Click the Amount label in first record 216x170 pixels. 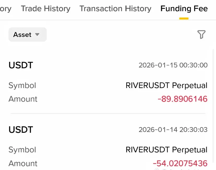[23, 99]
